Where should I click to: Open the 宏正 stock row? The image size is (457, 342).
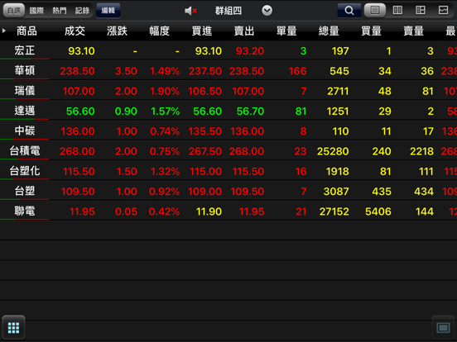228,50
